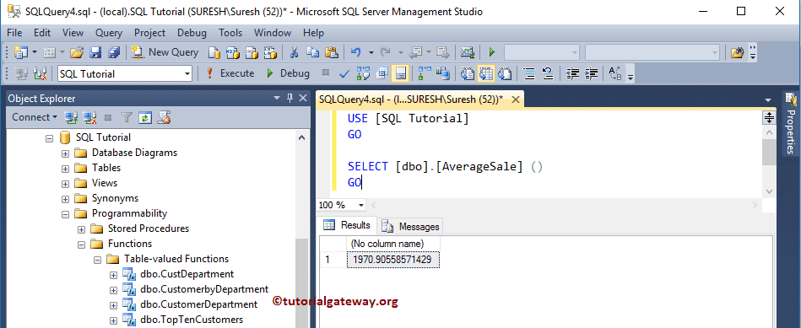
Task: Click the editor split bar handle
Action: [x=769, y=118]
